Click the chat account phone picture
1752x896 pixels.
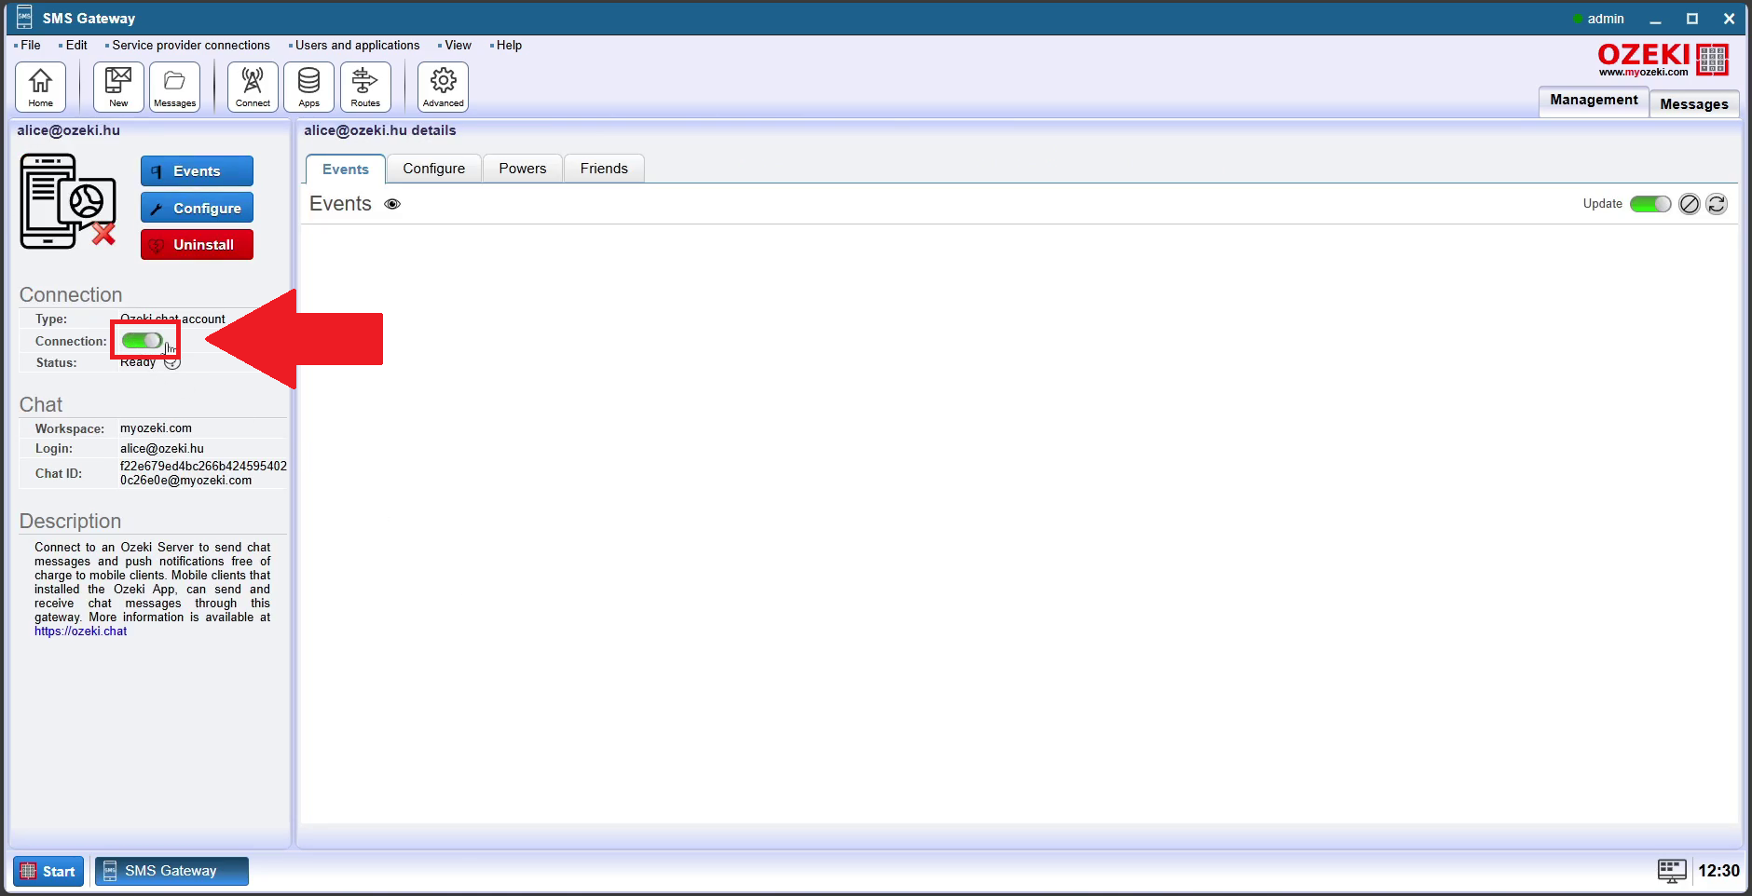pyautogui.click(x=68, y=202)
